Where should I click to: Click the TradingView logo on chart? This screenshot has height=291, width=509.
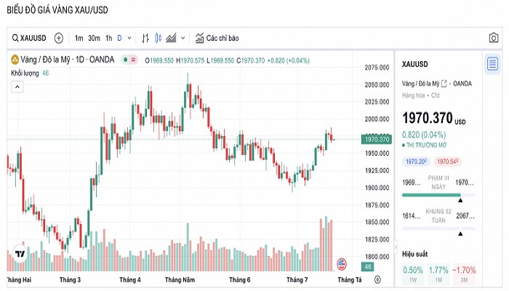click(x=20, y=255)
